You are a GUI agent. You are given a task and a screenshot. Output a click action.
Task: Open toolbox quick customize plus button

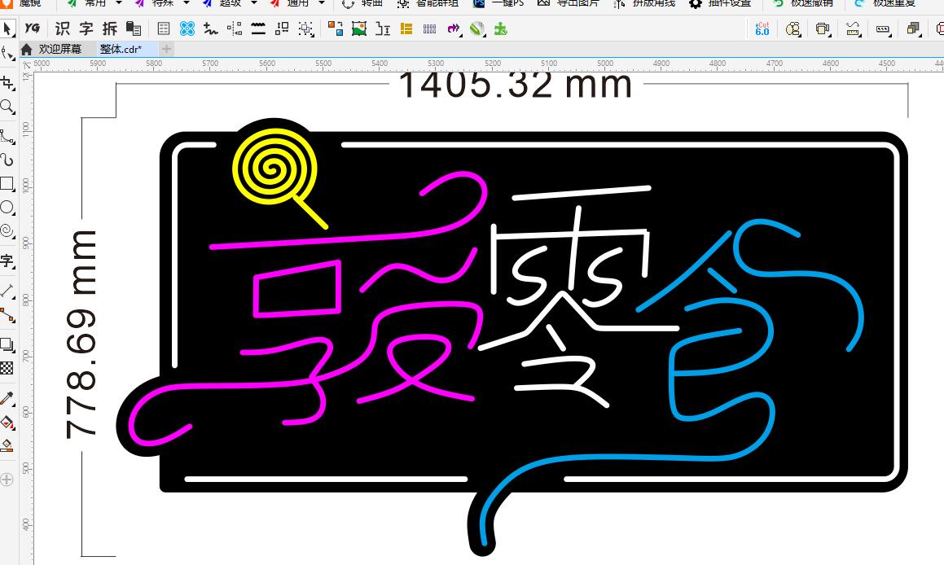(7, 480)
